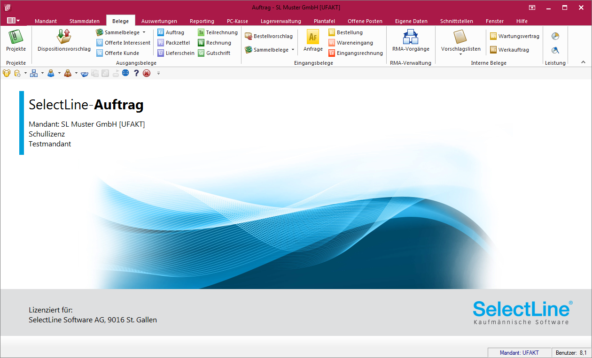The image size is (592, 358).
Task: Open RMA-Vorgänge management
Action: (x=411, y=41)
